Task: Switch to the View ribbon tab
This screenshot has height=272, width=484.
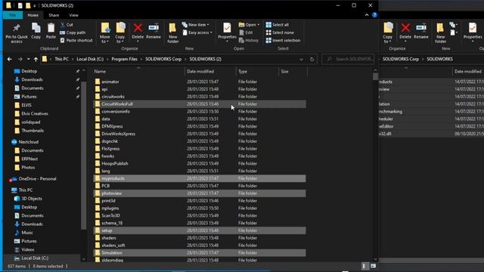Action: click(x=73, y=15)
